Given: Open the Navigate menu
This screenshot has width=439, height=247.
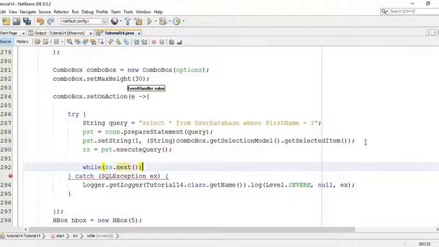Looking at the screenshot, I should (27, 12).
